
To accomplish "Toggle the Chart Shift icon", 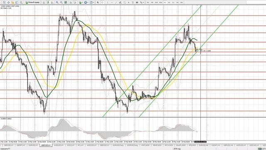I will pyautogui.click(x=75, y=2).
